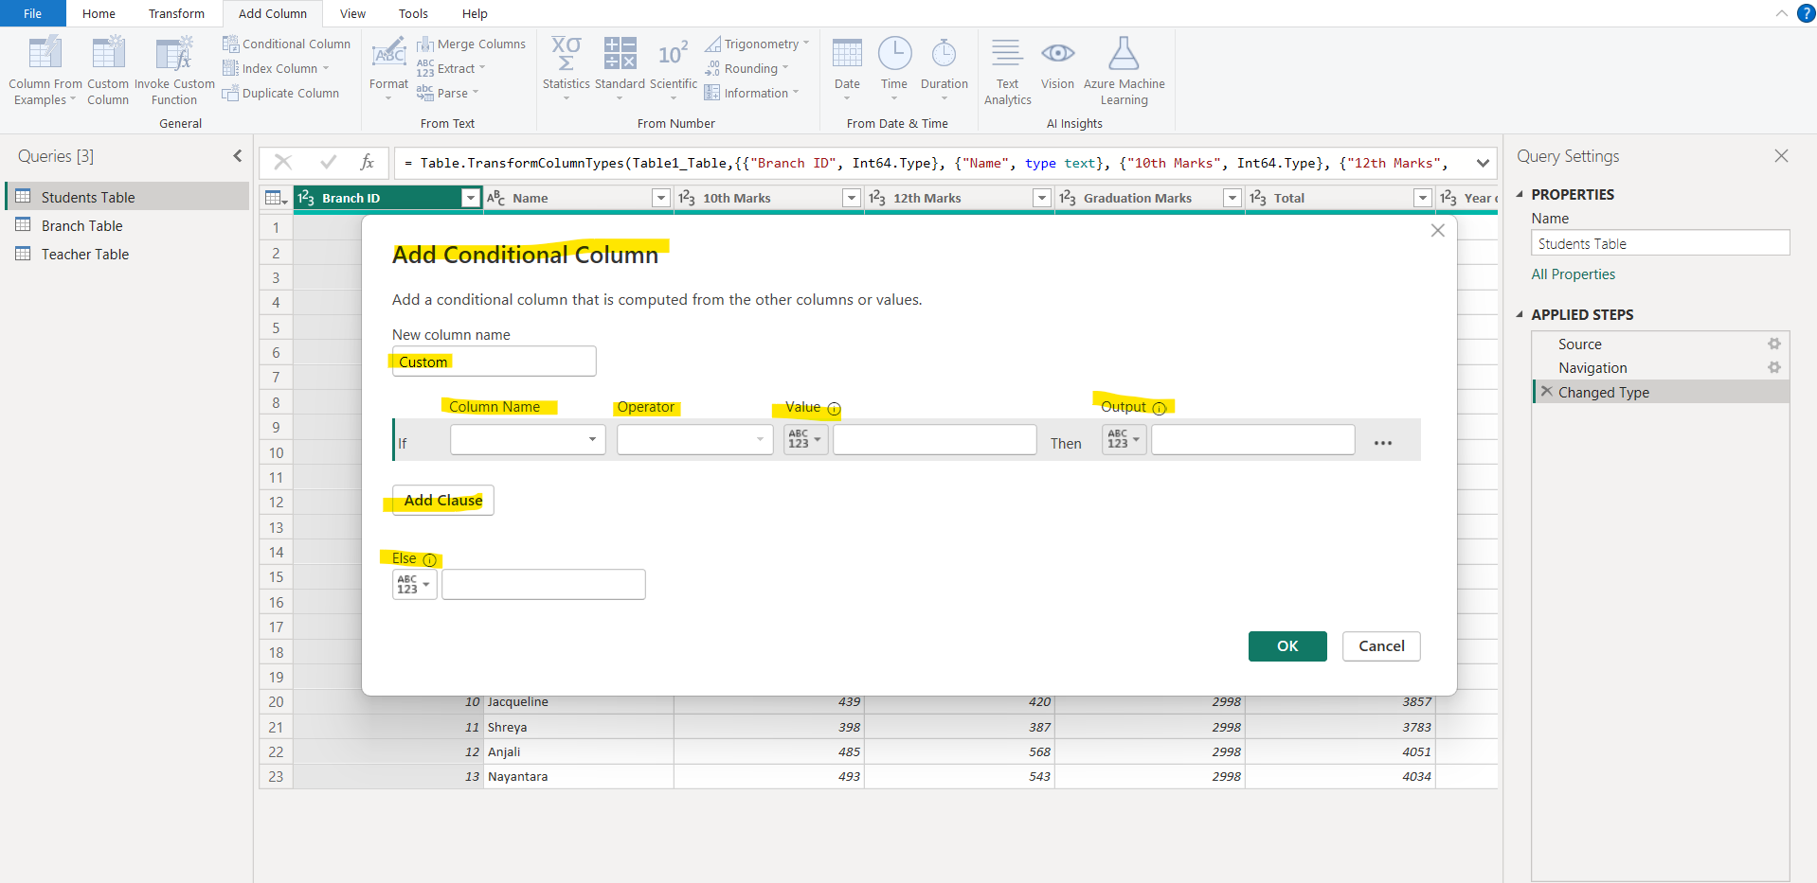
Task: Open the Else clause data type dropdown
Action: point(413,584)
